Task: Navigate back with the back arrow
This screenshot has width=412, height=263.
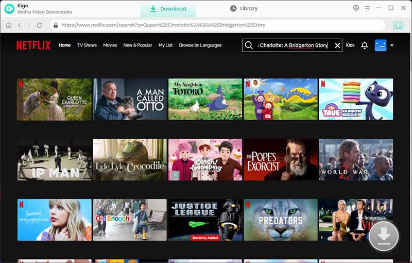Action: 19,25
